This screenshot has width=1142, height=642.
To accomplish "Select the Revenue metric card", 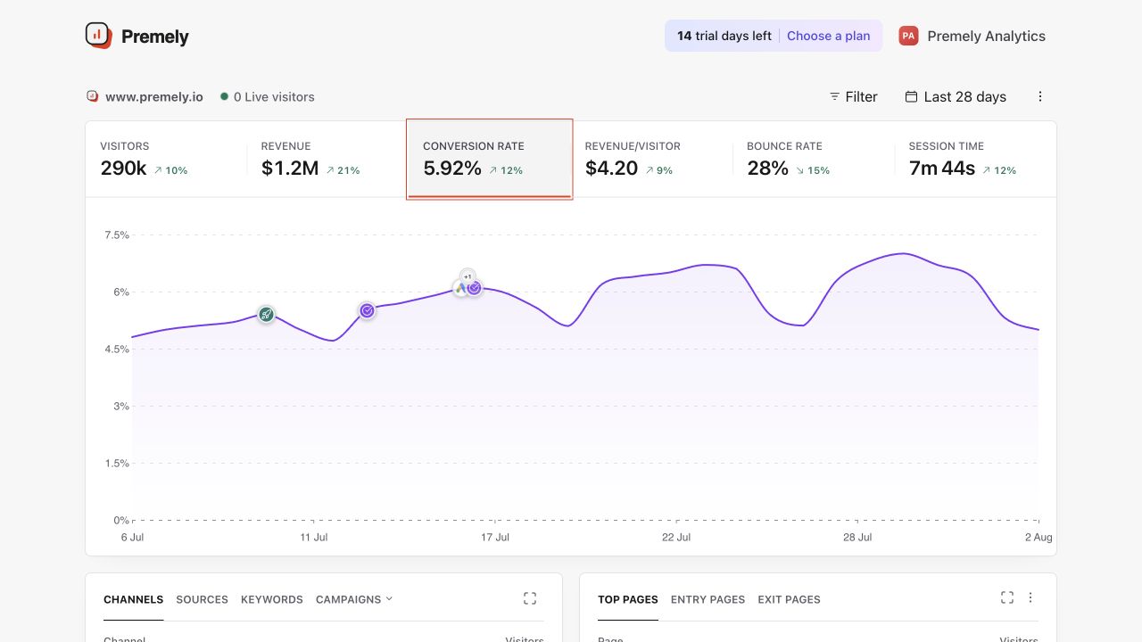I will (x=327, y=160).
